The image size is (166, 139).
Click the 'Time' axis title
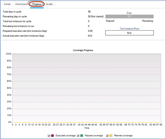[87, 128]
